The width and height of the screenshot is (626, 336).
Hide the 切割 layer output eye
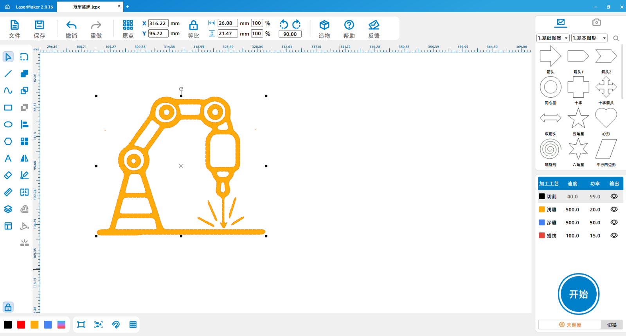614,197
